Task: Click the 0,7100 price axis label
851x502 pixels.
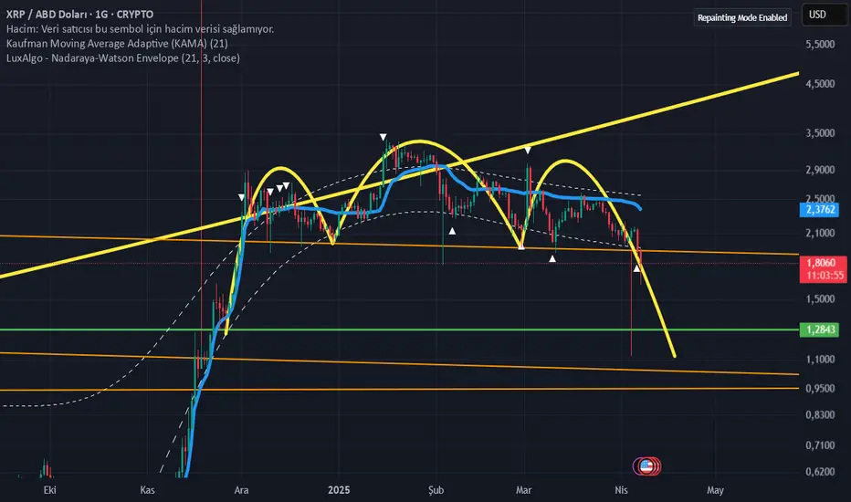Action: [x=820, y=445]
